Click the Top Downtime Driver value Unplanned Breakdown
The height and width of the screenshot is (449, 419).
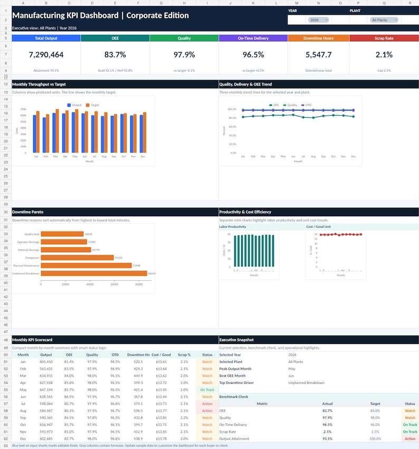[x=306, y=383]
